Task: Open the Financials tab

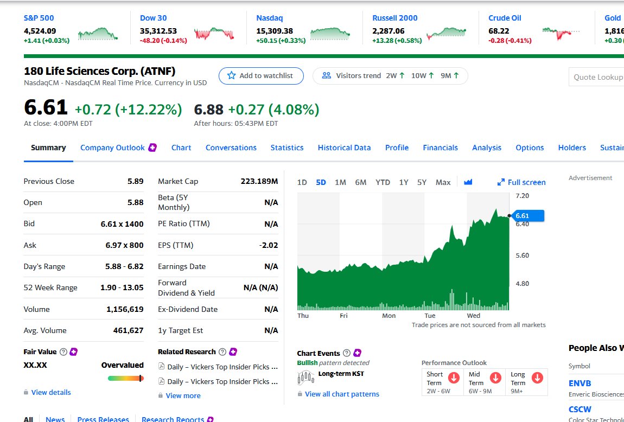Action: point(440,148)
